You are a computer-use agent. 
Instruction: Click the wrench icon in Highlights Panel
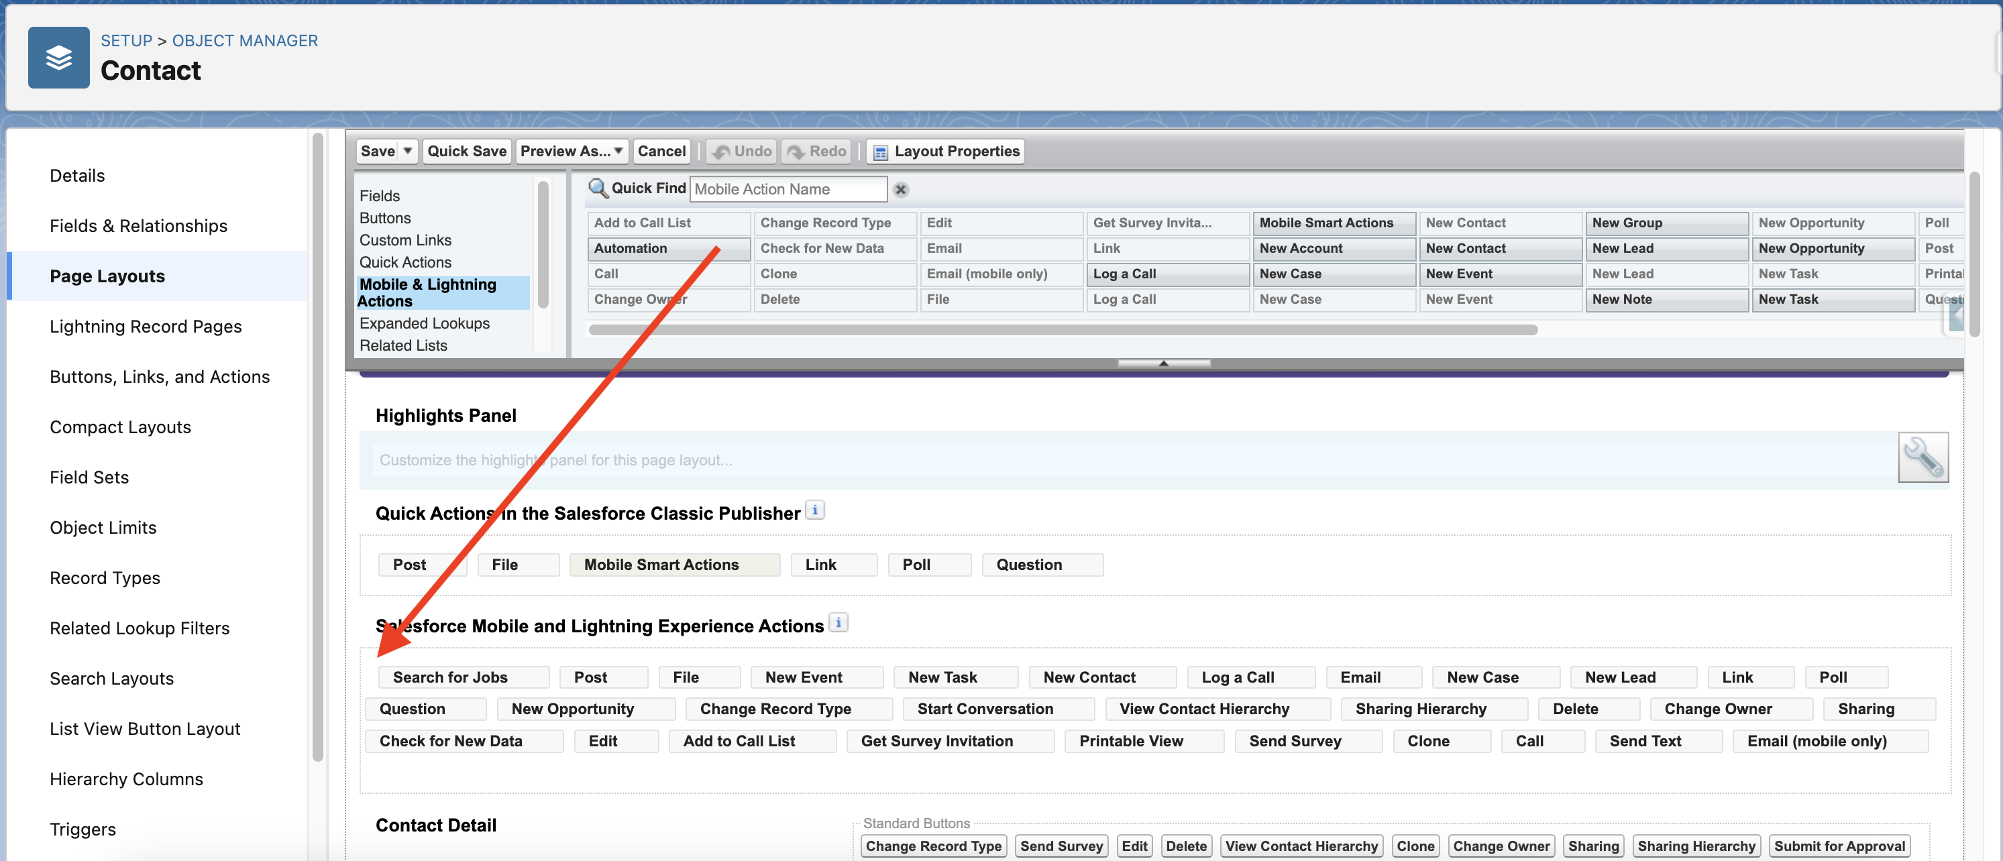[x=1925, y=457]
